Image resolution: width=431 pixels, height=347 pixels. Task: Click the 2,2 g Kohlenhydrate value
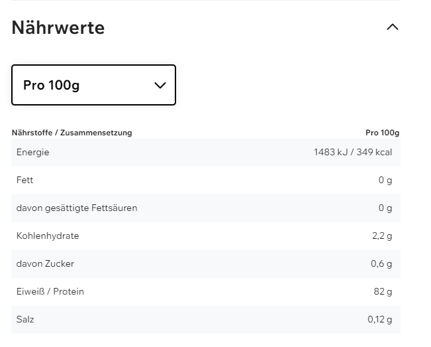coord(382,236)
